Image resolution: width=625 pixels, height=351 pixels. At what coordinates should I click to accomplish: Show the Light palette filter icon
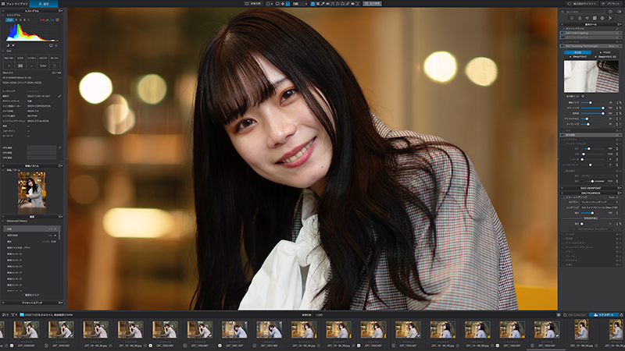coord(572,18)
